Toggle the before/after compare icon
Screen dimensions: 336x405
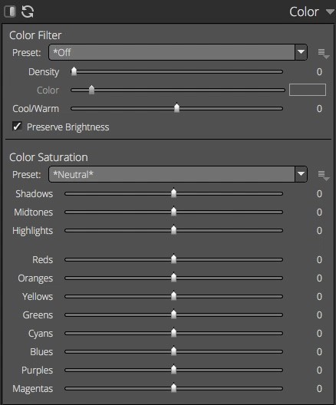(x=10, y=12)
